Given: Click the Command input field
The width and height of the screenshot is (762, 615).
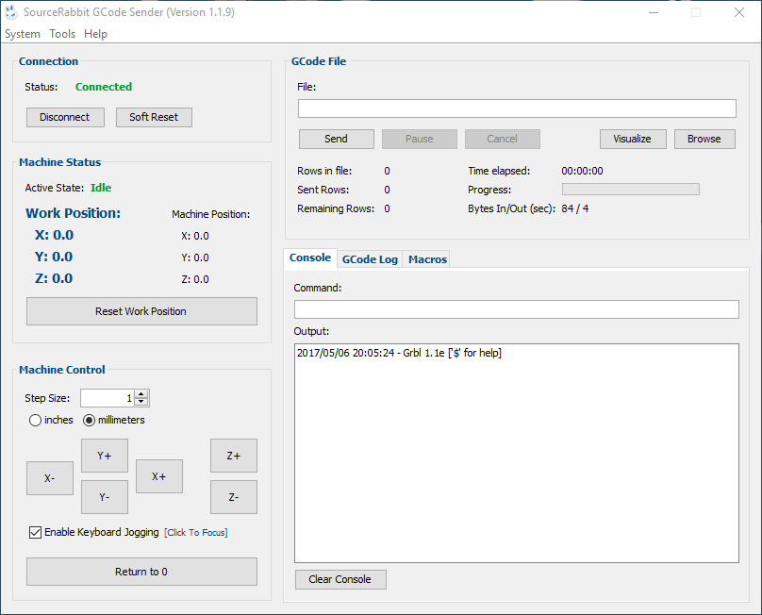Looking at the screenshot, I should coord(517,309).
